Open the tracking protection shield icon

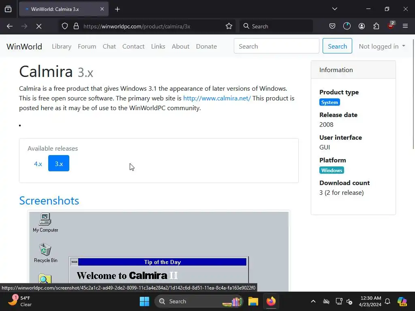point(65,26)
